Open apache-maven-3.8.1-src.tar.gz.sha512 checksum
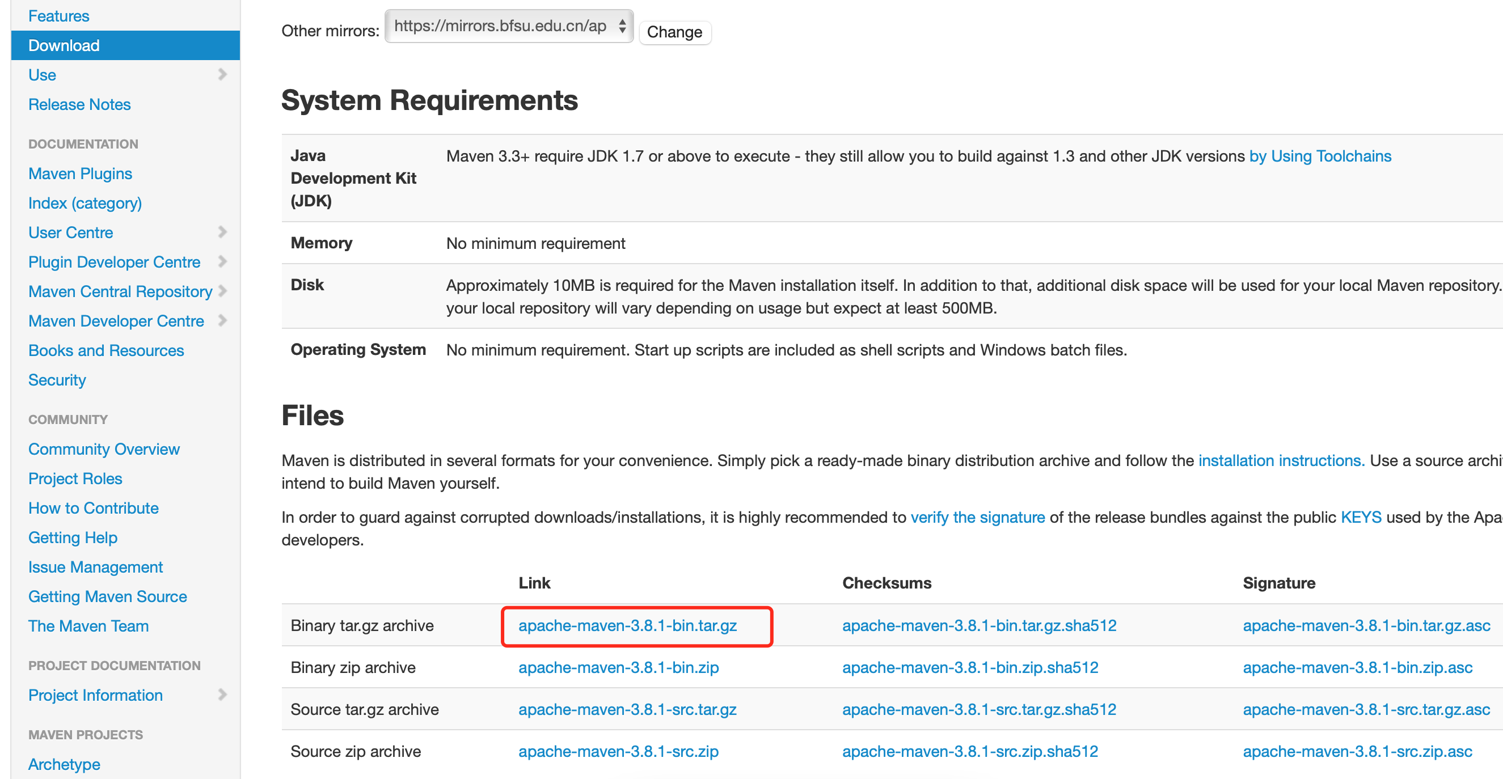This screenshot has height=779, width=1503. [979, 710]
